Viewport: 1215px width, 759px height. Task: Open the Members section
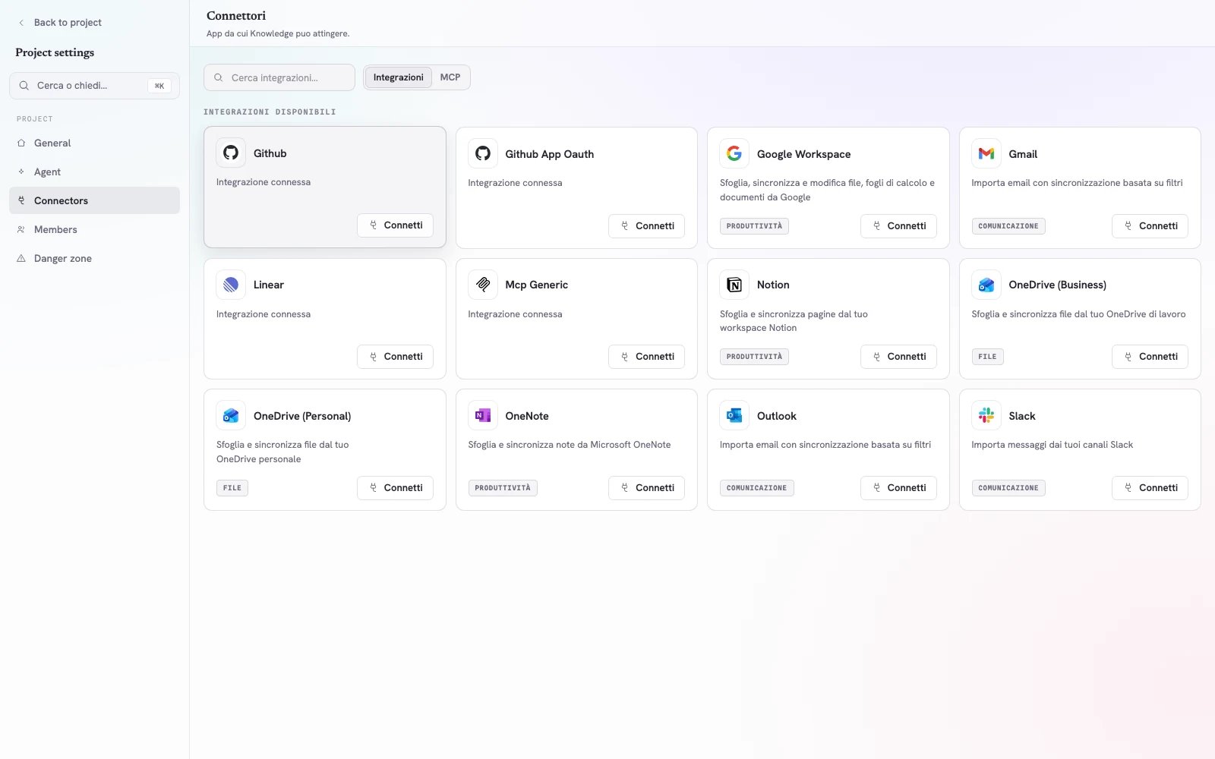click(94, 229)
